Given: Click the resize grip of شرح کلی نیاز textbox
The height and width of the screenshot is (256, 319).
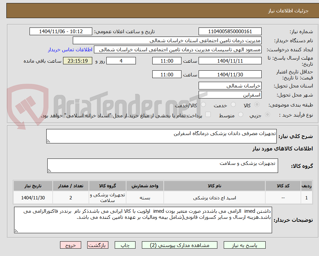Looking at the screenshot, I should (x=48, y=141).
